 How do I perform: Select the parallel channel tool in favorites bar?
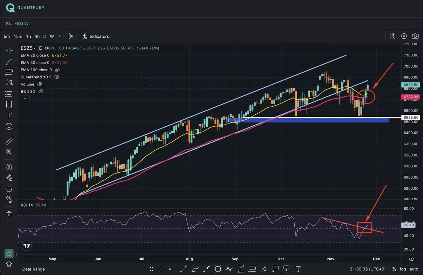click(x=264, y=269)
